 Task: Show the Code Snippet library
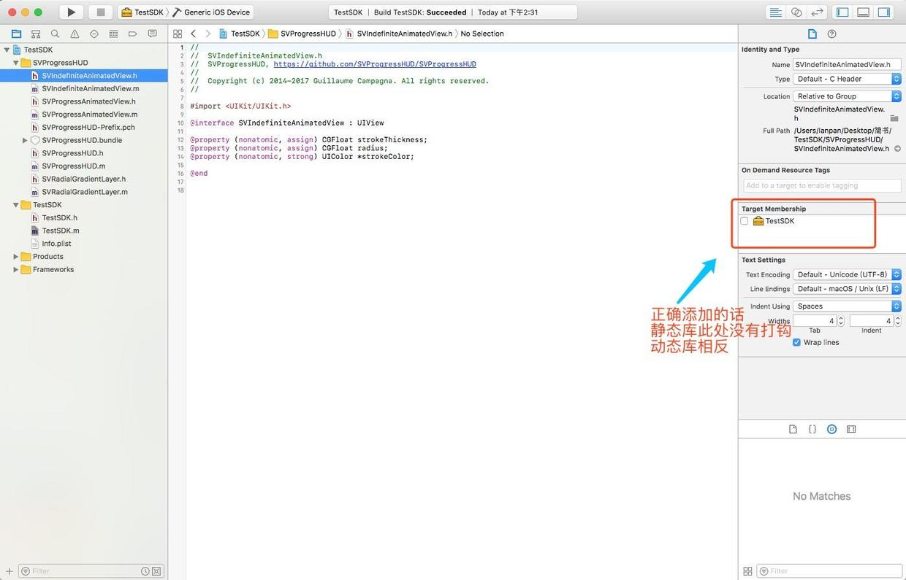pos(812,429)
